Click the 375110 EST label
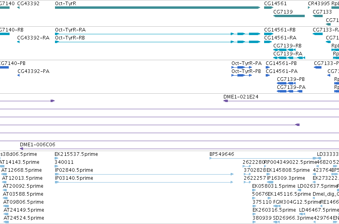339x224 pixels. (262, 202)
